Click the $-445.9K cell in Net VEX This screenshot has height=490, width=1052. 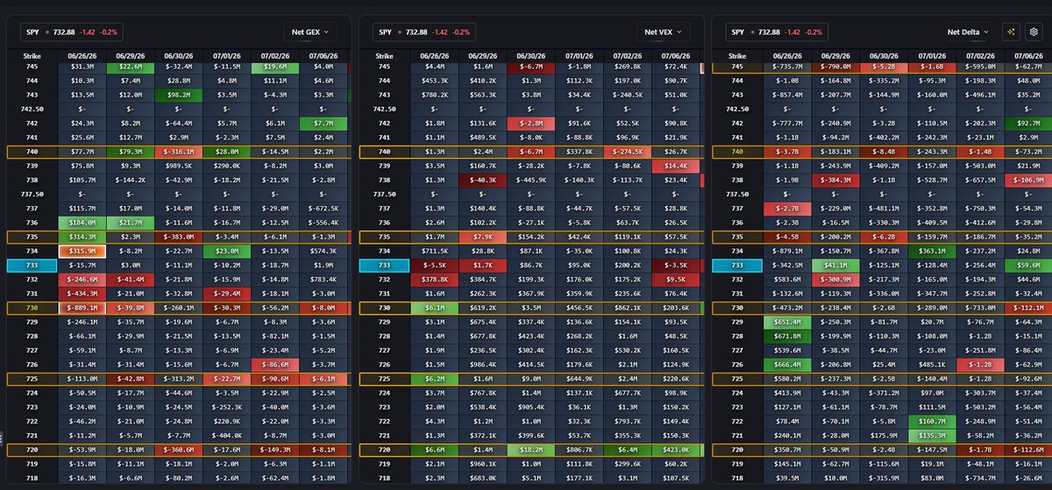[530, 180]
